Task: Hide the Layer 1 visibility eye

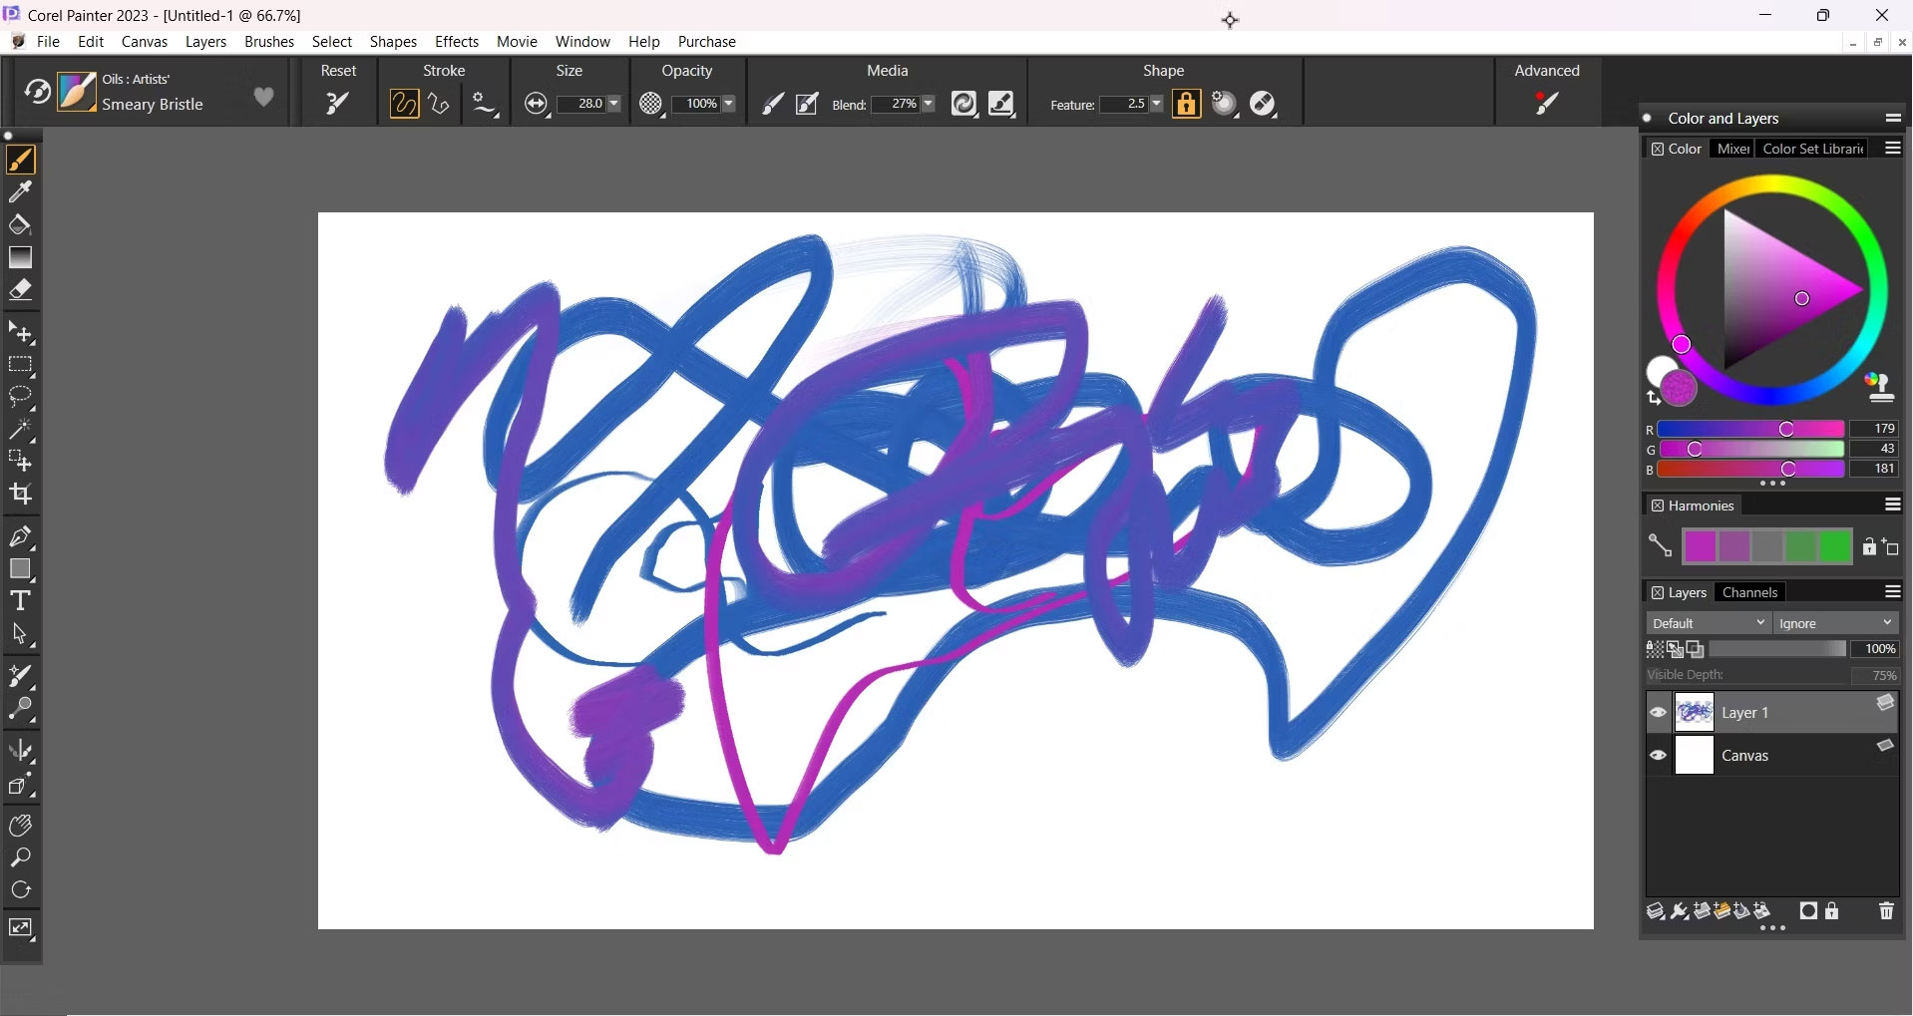Action: coord(1657,712)
